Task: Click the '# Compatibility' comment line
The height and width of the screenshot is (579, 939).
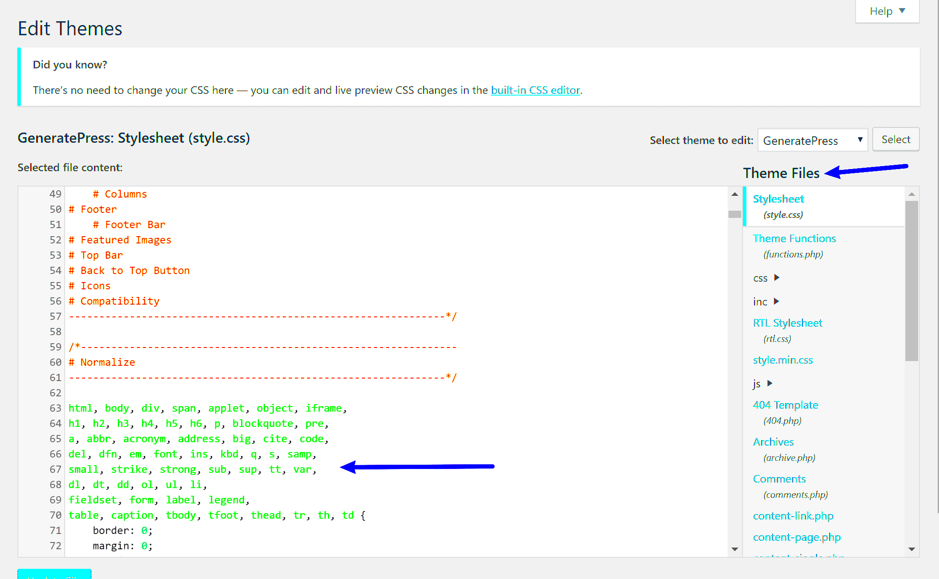Action: tap(114, 301)
